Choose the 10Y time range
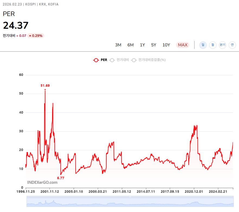 pos(166,45)
